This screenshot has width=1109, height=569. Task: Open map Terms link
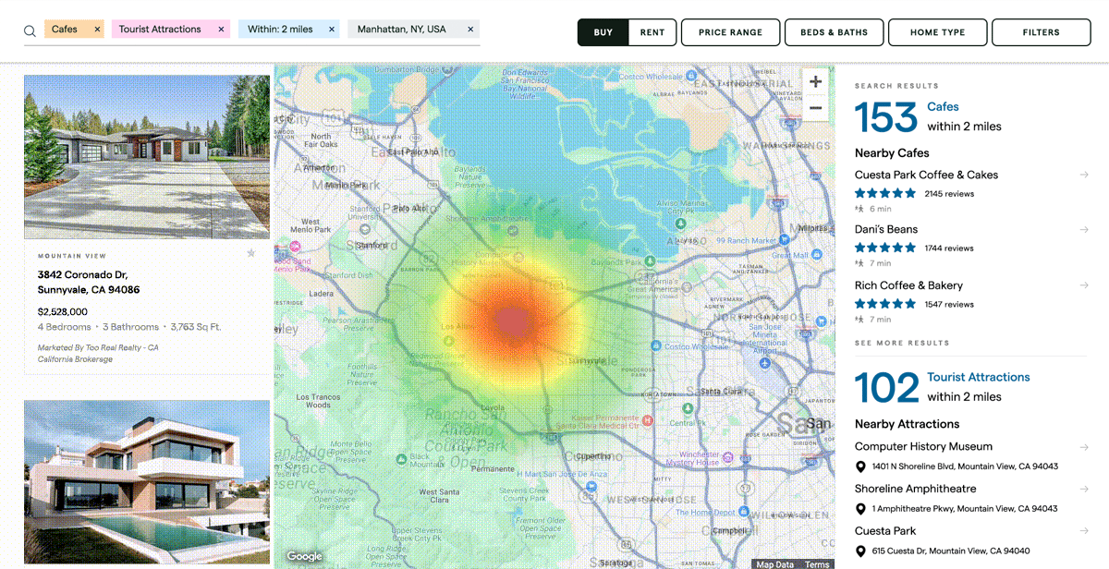tap(817, 564)
